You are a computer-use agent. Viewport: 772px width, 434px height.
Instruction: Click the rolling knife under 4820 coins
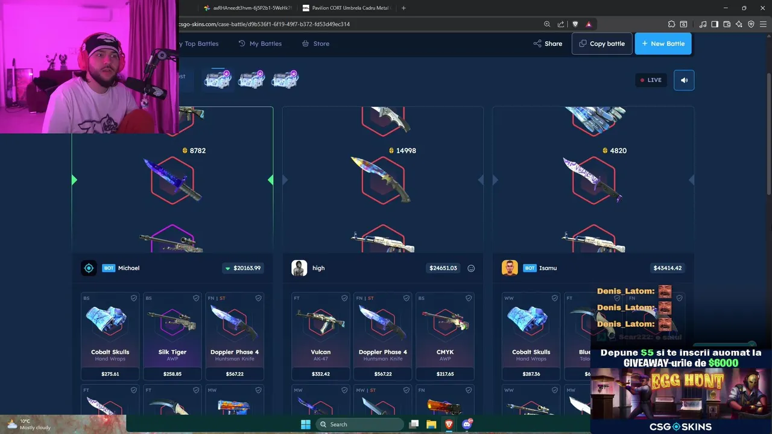[593, 179]
